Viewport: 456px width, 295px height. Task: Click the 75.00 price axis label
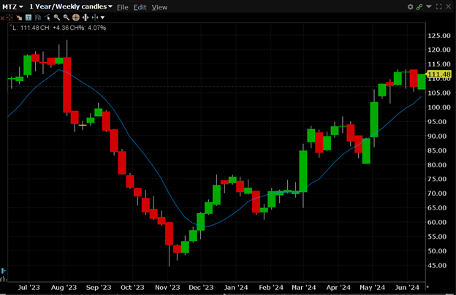437,179
